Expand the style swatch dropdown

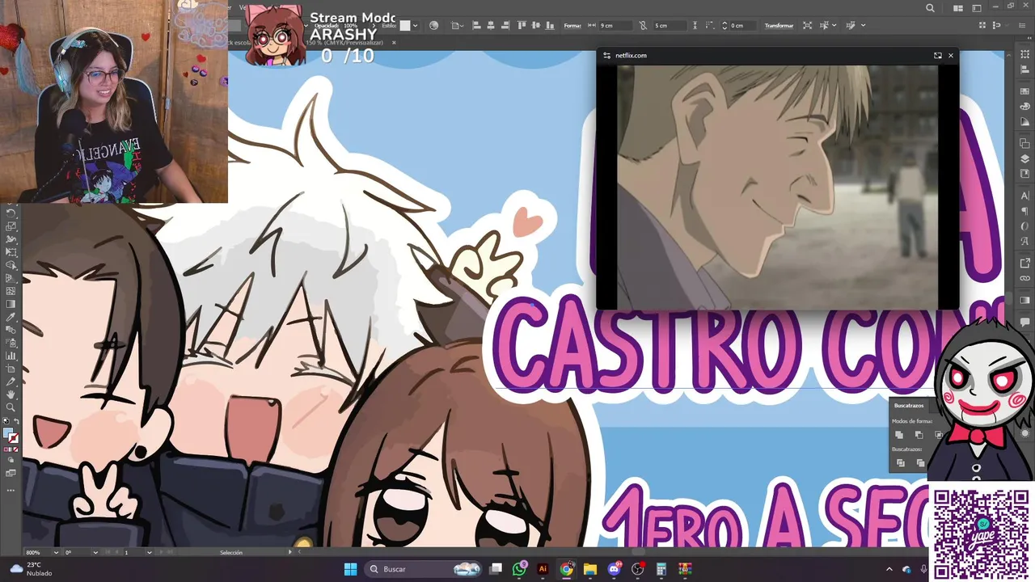(x=416, y=25)
